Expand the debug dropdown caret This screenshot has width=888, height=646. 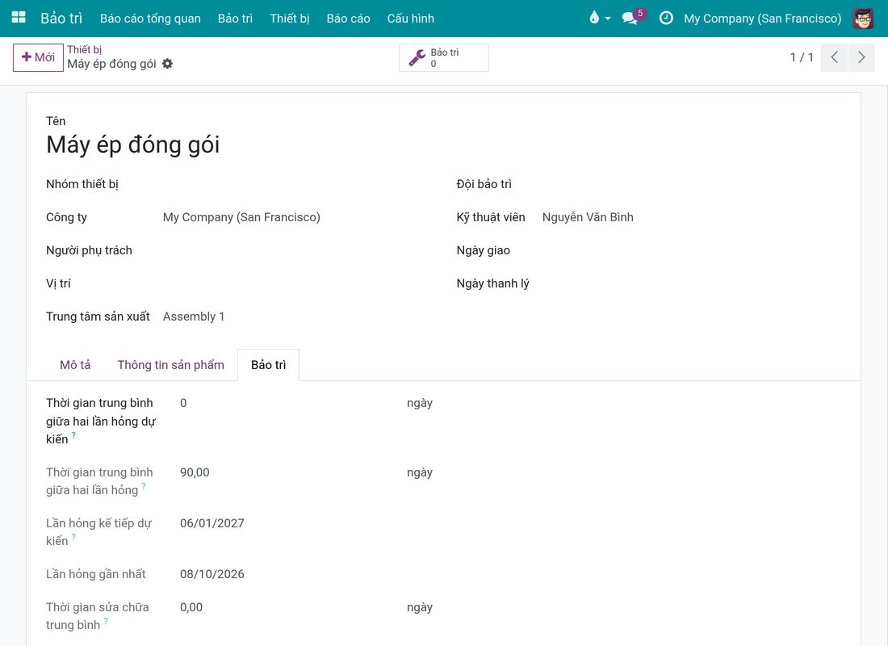coord(608,18)
